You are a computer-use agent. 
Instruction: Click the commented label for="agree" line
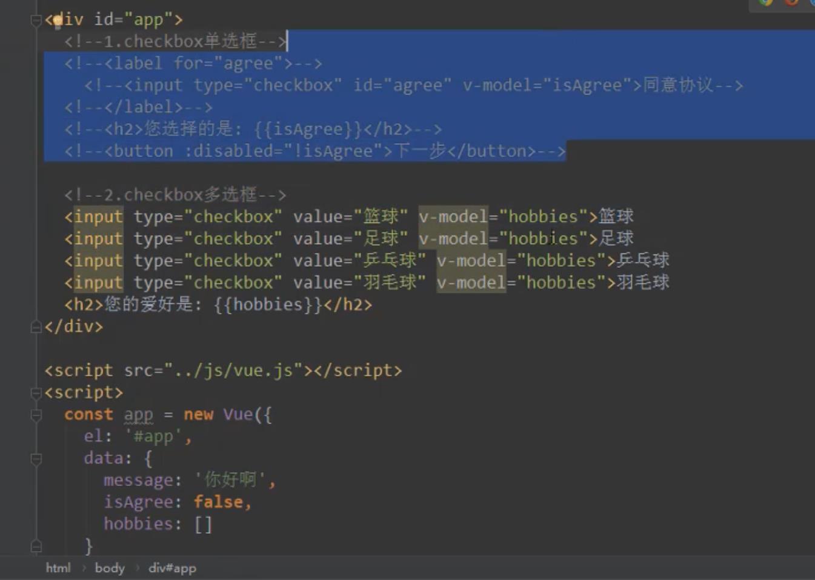[x=193, y=63]
